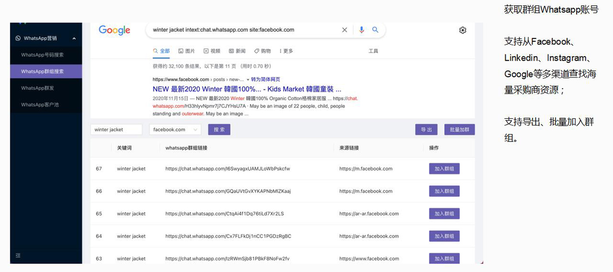Click 加入群组 for row 67

444,169
